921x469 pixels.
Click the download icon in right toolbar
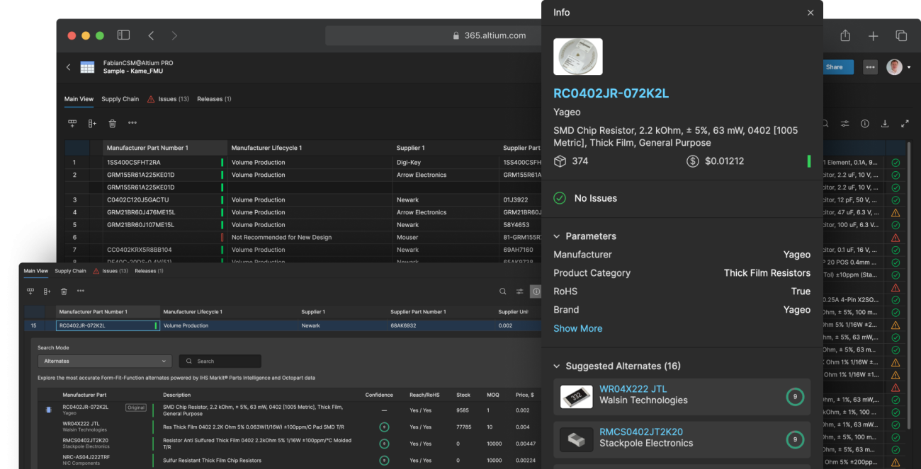pos(885,124)
